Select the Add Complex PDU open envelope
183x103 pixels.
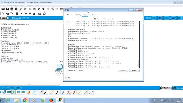44,14
